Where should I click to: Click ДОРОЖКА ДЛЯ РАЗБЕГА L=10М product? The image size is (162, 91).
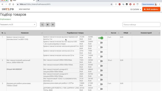click(x=61, y=89)
